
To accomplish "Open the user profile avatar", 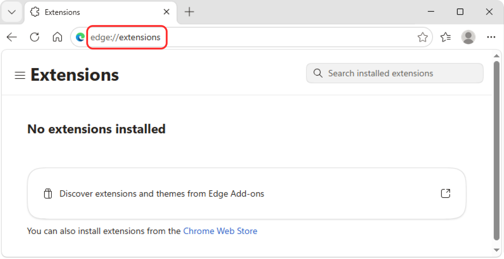I will (468, 37).
